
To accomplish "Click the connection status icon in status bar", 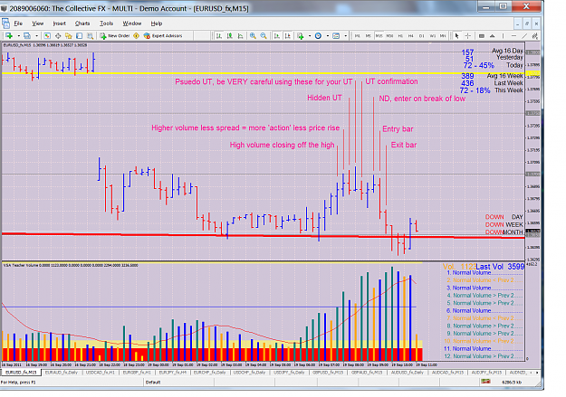I will 486,382.
